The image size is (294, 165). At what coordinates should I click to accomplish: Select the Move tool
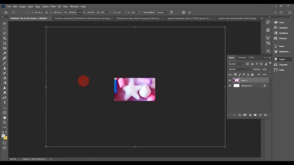coord(5,24)
